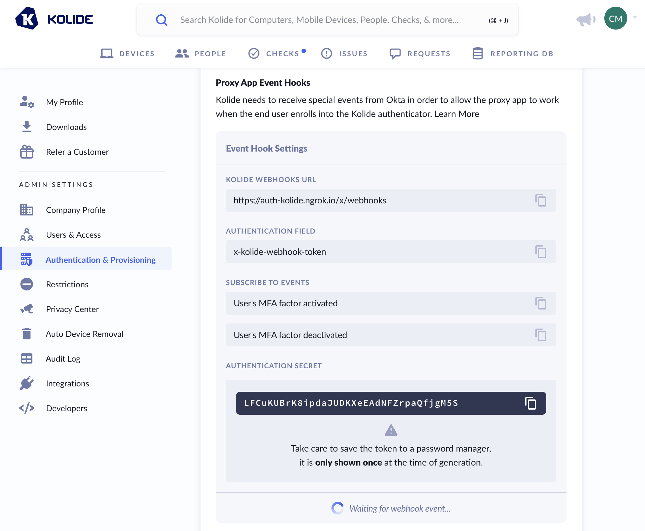This screenshot has width=645, height=531.
Task: Open the announcements megaphone icon
Action: (586, 20)
